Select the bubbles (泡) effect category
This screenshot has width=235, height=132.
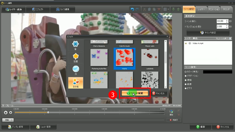coord(76,70)
